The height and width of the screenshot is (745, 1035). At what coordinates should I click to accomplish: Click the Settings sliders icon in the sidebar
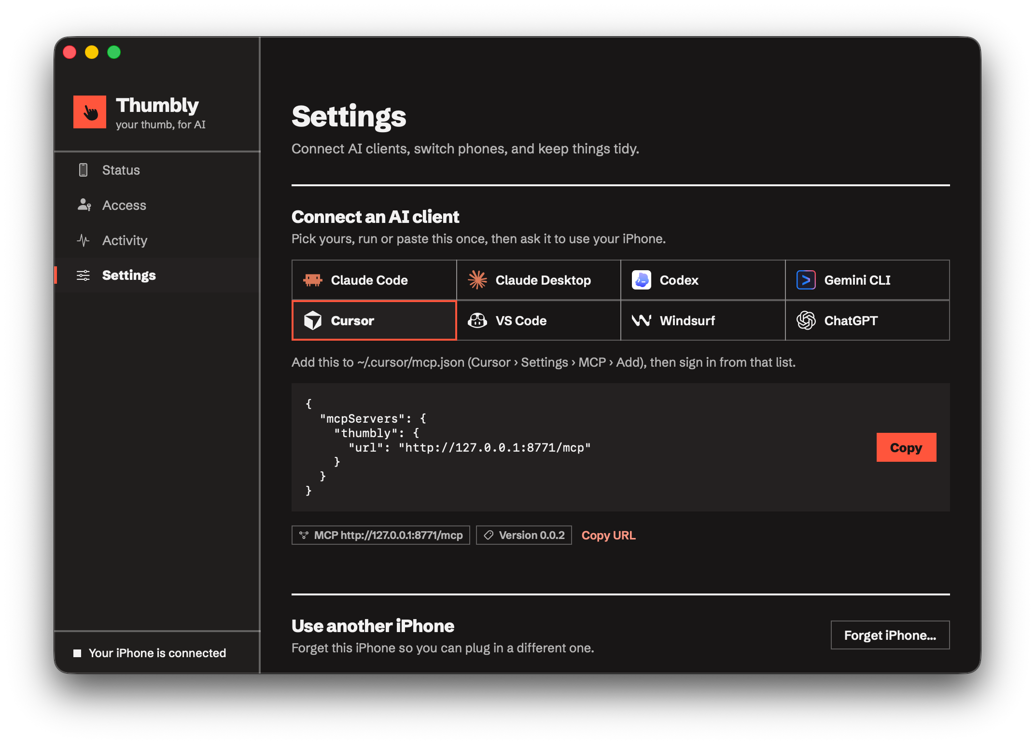(83, 276)
